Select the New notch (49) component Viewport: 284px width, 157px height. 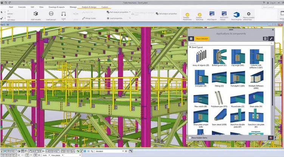[201, 101]
